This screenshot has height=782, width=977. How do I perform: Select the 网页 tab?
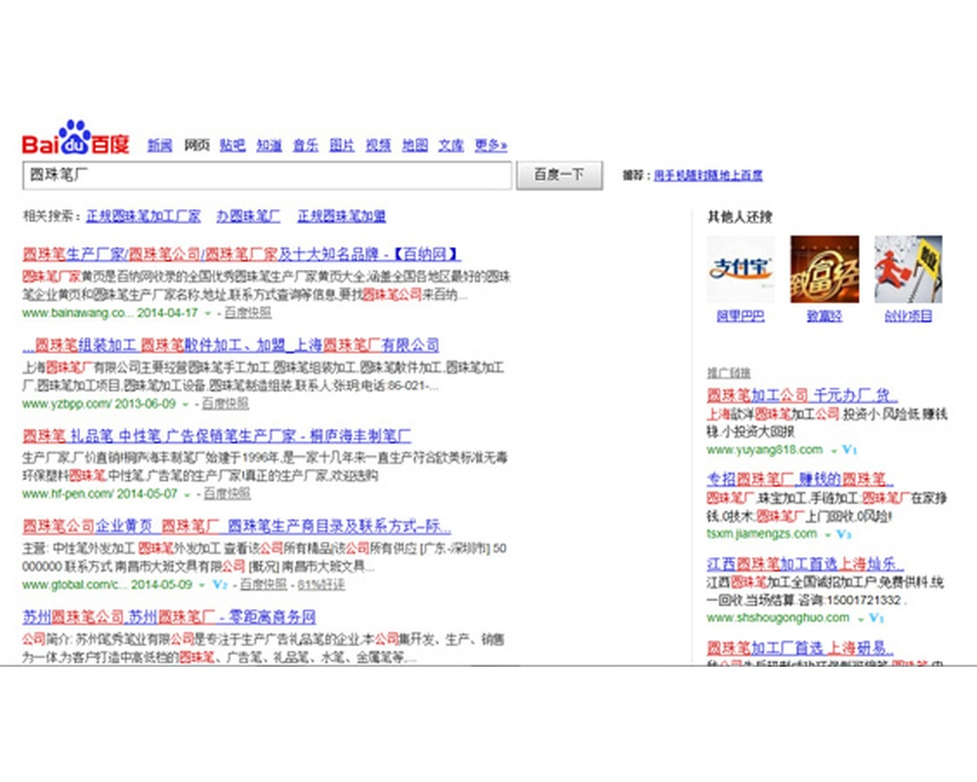coord(196,146)
